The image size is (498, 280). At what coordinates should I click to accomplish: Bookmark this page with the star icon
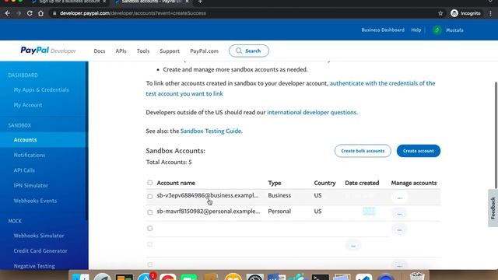point(440,13)
